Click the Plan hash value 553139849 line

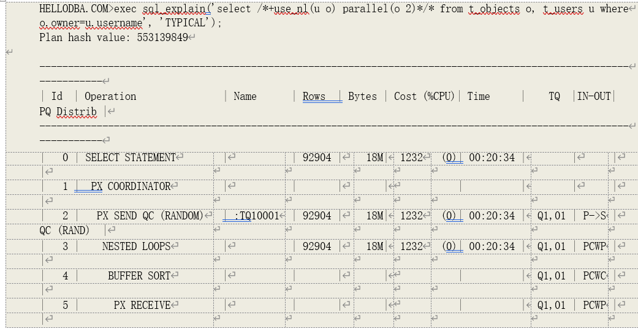click(x=113, y=37)
